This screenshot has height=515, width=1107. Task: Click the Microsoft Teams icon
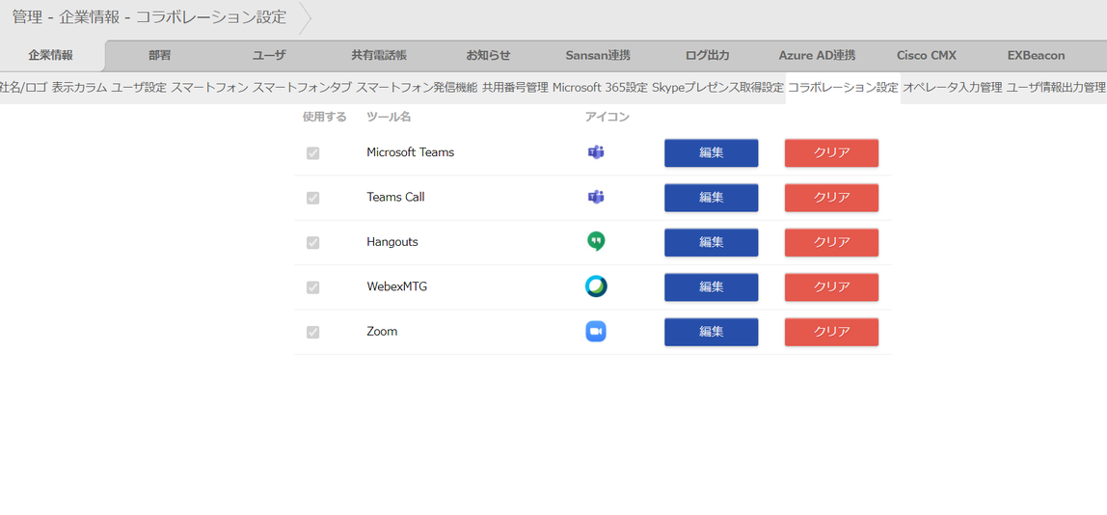[x=596, y=152]
